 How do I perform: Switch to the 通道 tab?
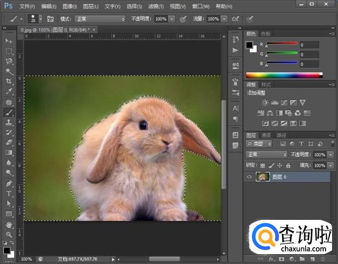tap(267, 135)
